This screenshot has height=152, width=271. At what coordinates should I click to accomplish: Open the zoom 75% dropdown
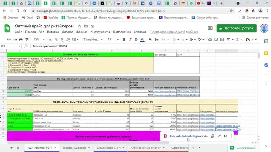39,39
